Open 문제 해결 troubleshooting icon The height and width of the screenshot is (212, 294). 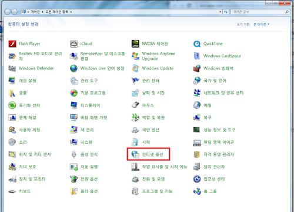(x=12, y=118)
